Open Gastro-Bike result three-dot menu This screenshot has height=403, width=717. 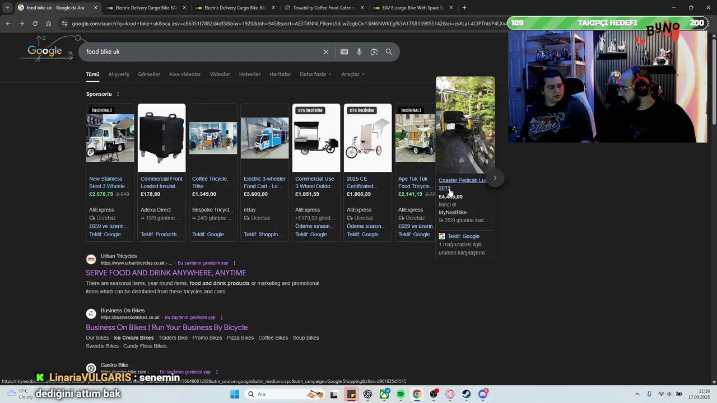click(217, 372)
